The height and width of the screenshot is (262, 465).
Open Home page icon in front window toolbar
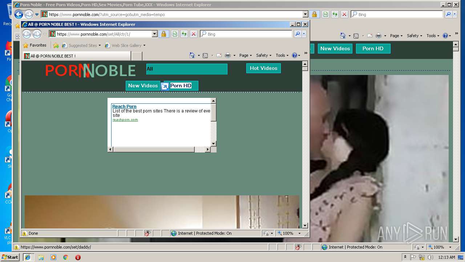pyautogui.click(x=192, y=55)
